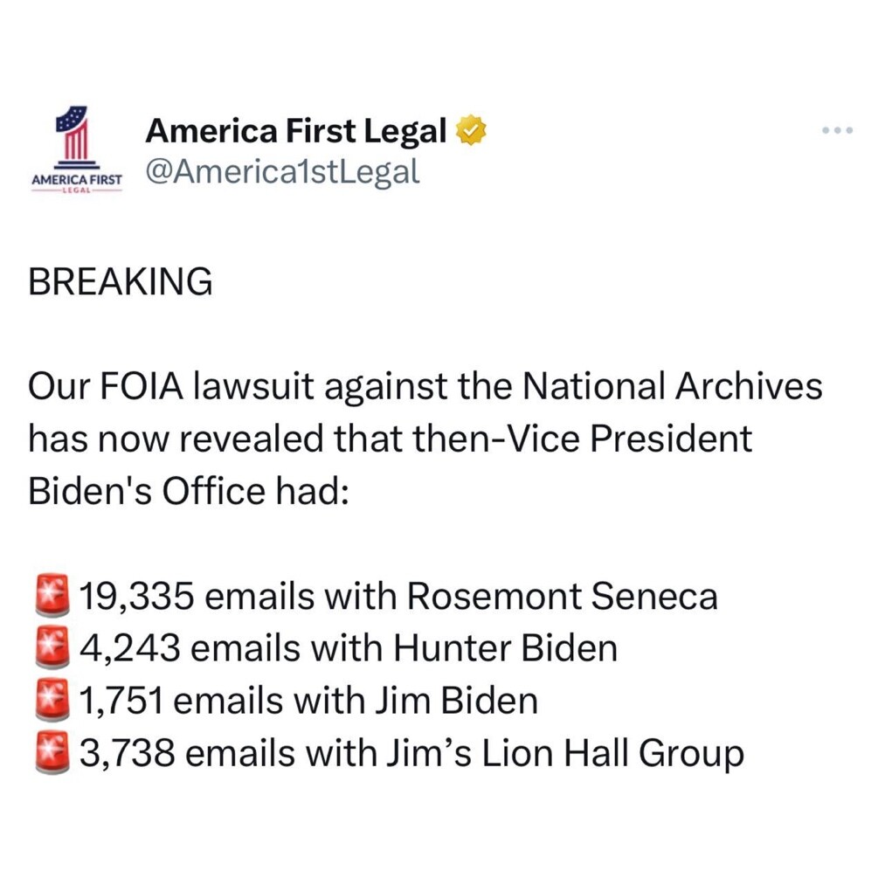Click the siren emoji beside Jim Biden line
The image size is (885, 885).
pyautogui.click(x=52, y=701)
